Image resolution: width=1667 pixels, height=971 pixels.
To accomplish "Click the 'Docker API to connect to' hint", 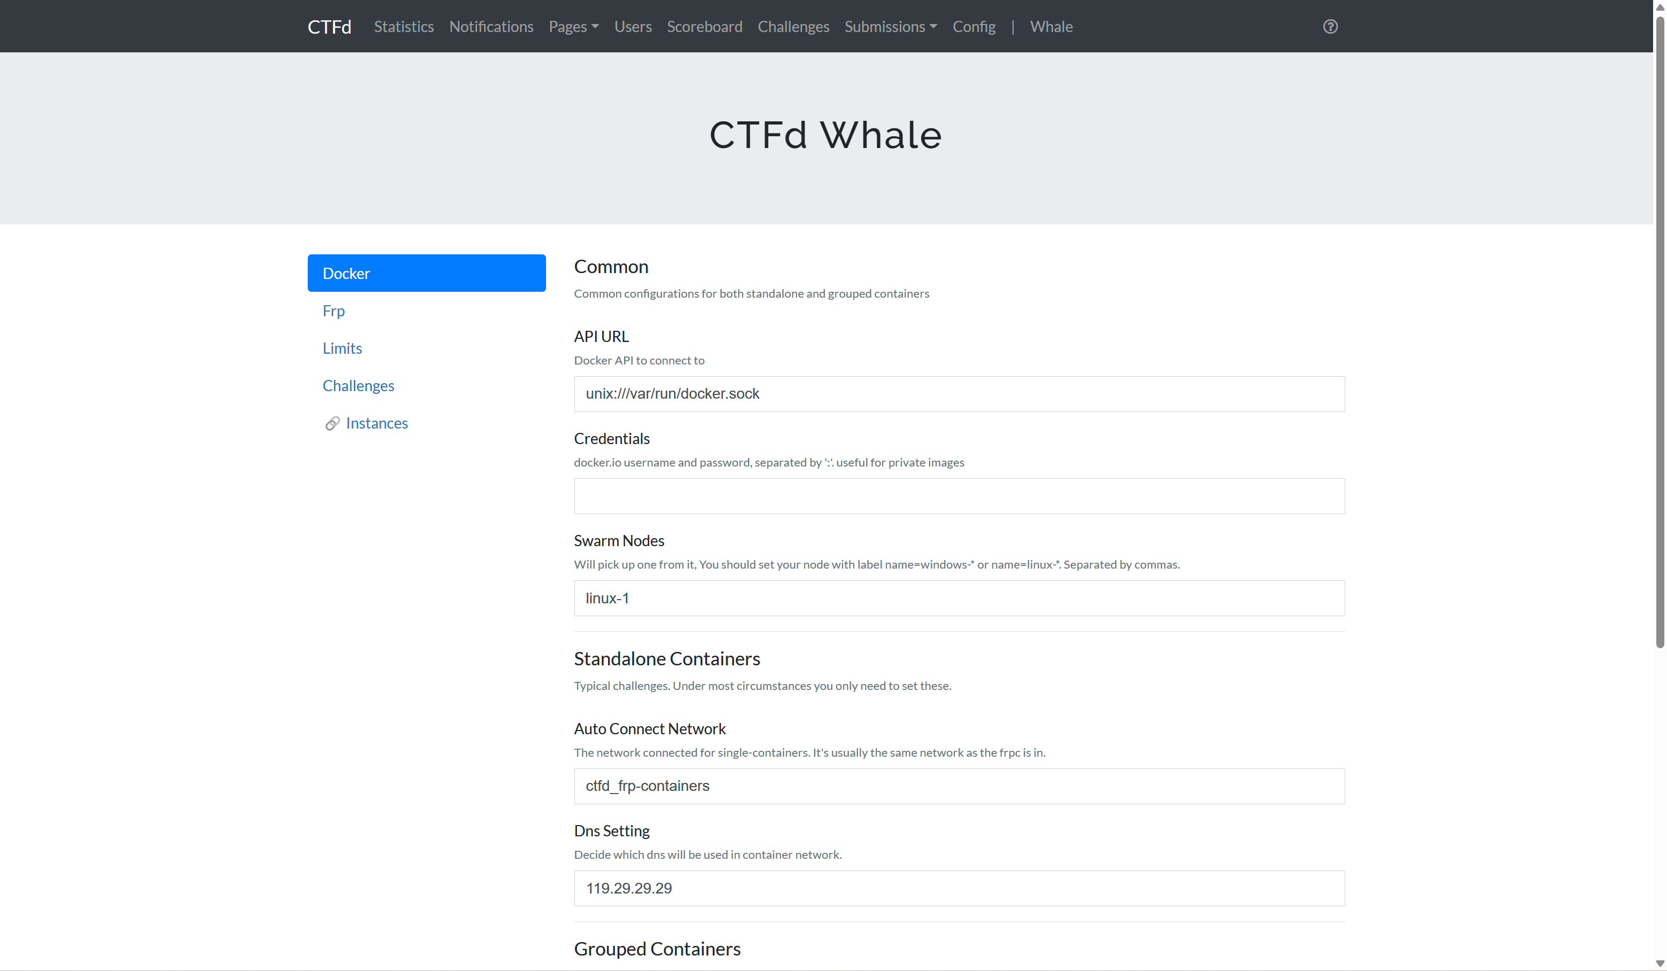I will click(x=639, y=361).
